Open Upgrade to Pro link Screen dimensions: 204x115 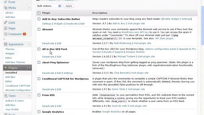[x=187, y=49]
